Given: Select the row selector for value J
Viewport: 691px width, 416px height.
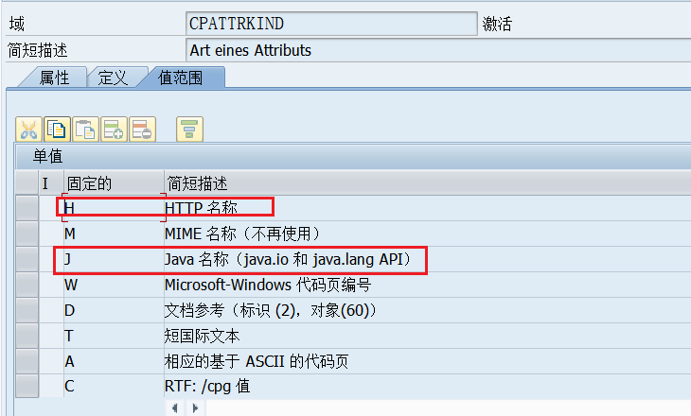Looking at the screenshot, I should [27, 259].
